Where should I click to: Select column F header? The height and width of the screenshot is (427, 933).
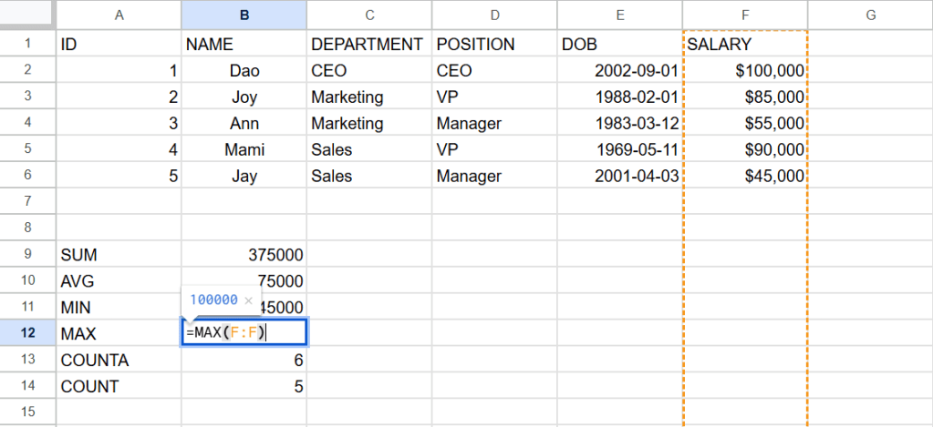[x=744, y=14]
